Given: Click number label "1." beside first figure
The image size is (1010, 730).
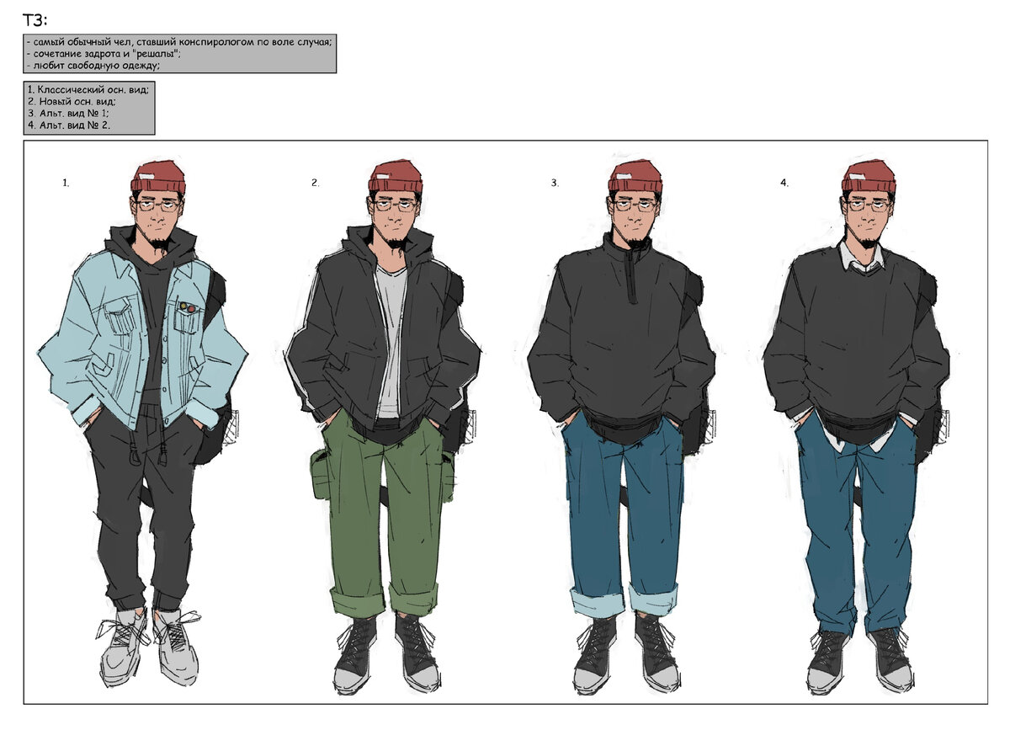Looking at the screenshot, I should (66, 182).
